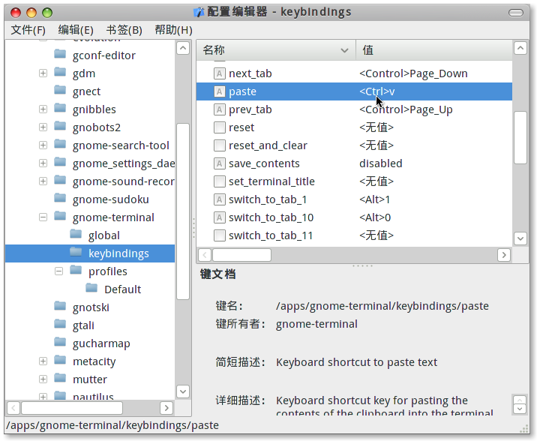Click the 值 column header
The width and height of the screenshot is (537, 441).
click(434, 50)
